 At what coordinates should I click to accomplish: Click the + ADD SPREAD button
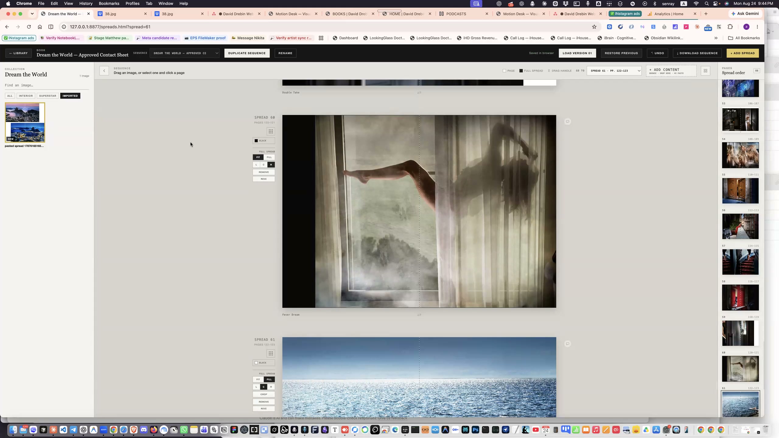[x=742, y=53]
